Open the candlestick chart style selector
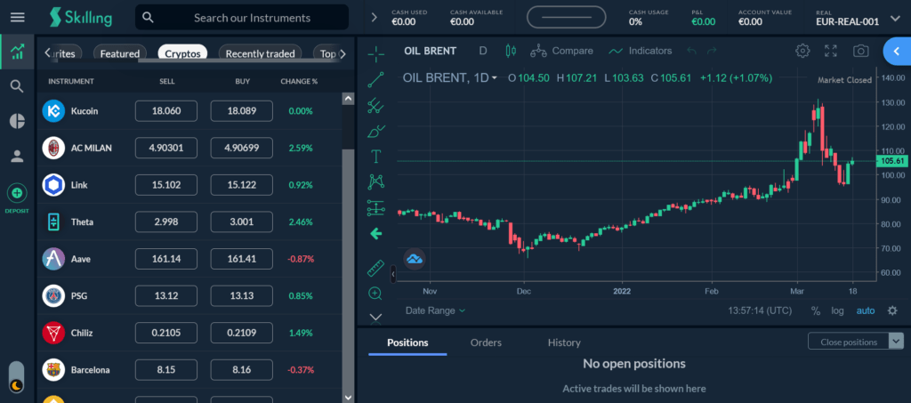The image size is (911, 403). click(x=511, y=51)
